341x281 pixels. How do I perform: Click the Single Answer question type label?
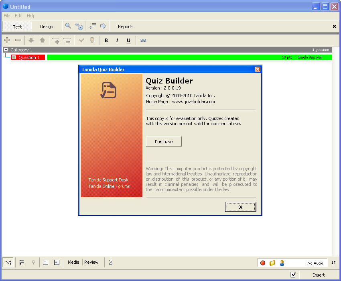point(310,57)
